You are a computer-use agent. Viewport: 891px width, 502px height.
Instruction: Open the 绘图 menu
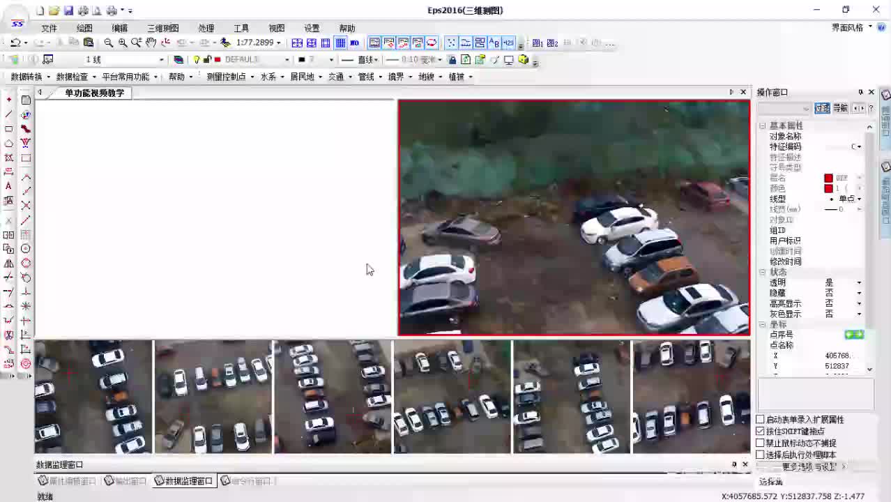(x=84, y=28)
